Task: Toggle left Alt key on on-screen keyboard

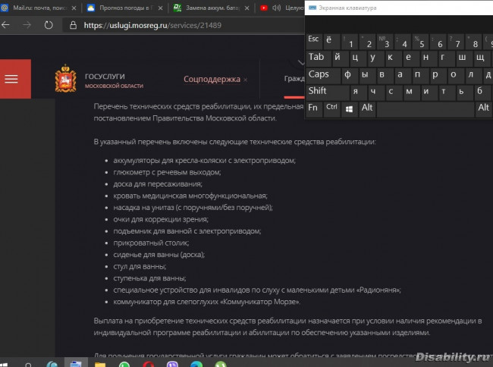Action: (x=367, y=109)
